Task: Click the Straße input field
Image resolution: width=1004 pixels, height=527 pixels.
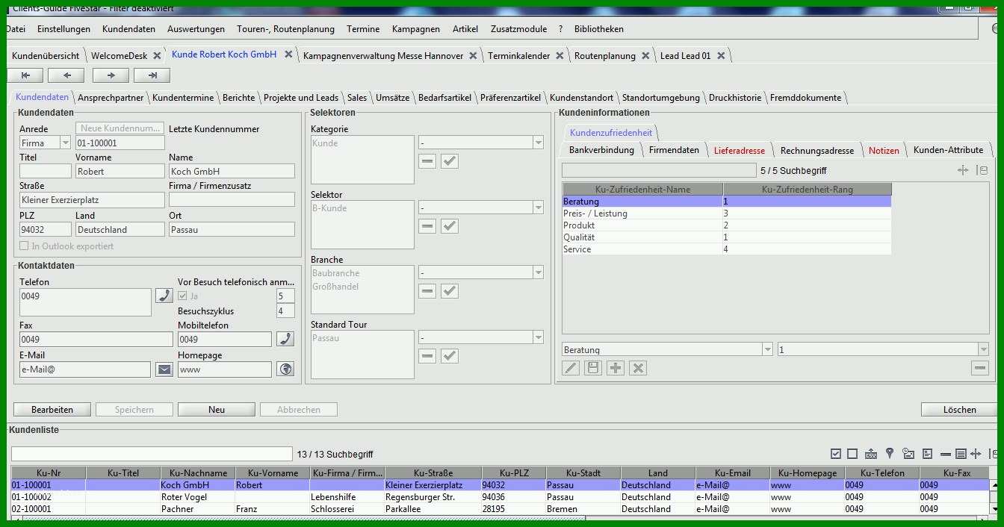Action: (x=92, y=200)
